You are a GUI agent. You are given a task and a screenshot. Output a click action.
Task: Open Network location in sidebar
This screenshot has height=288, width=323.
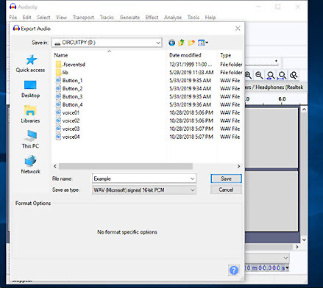pyautogui.click(x=30, y=165)
